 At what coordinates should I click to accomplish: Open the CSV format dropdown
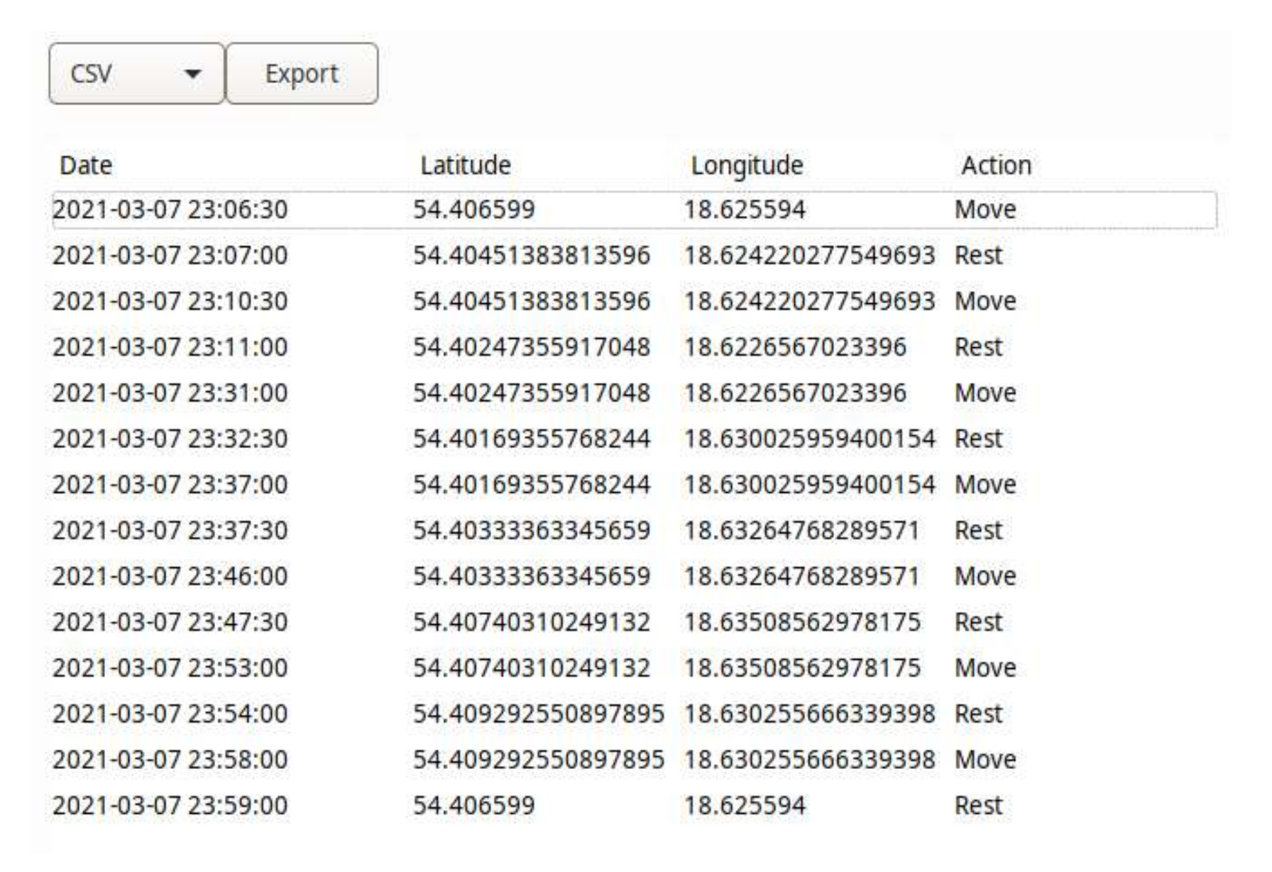136,74
